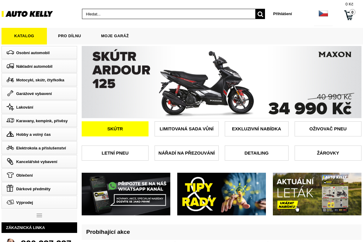Expand the category list with hamburger bar
Viewport: 363px width, 242px height.
39,215
